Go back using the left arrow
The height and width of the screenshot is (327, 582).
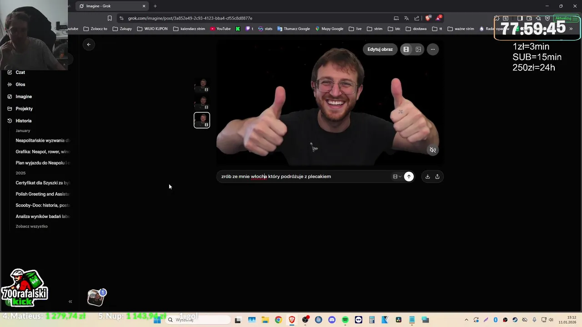[x=89, y=45]
